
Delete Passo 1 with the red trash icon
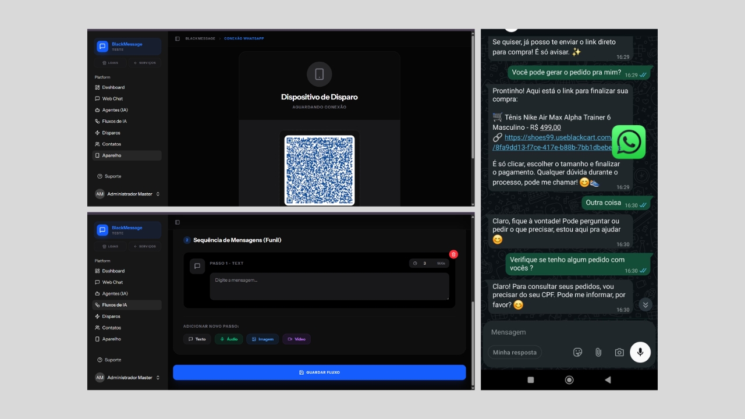pyautogui.click(x=454, y=254)
